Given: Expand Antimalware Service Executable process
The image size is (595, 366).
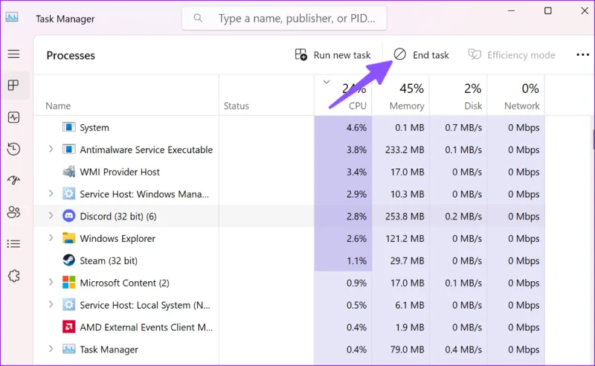Looking at the screenshot, I should pos(51,150).
